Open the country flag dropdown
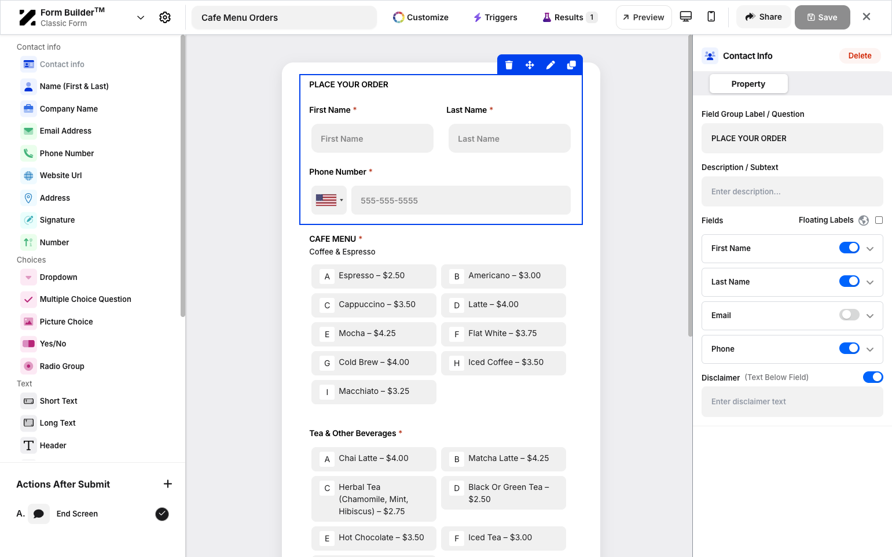Screen dimensions: 892x557 pos(329,200)
